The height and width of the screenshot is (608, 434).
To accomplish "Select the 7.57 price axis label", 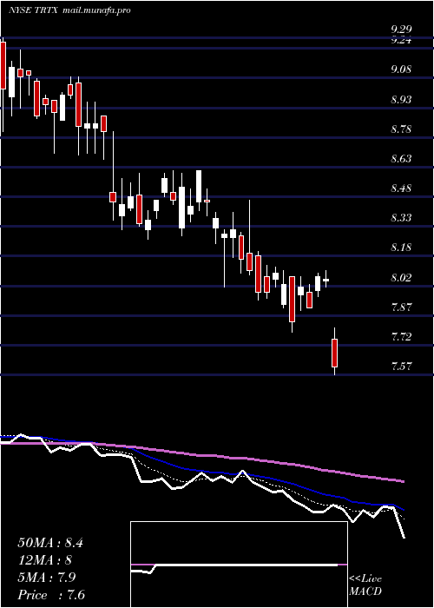I will point(401,367).
